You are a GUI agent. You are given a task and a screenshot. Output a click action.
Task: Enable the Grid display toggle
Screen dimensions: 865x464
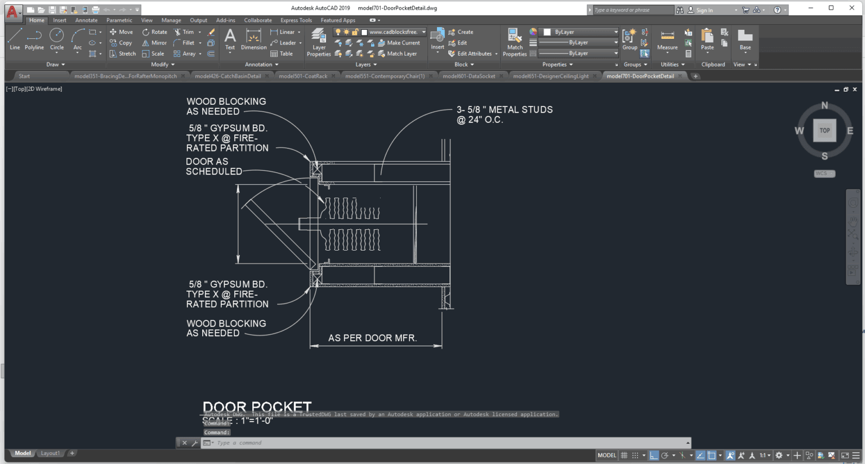tap(624, 455)
